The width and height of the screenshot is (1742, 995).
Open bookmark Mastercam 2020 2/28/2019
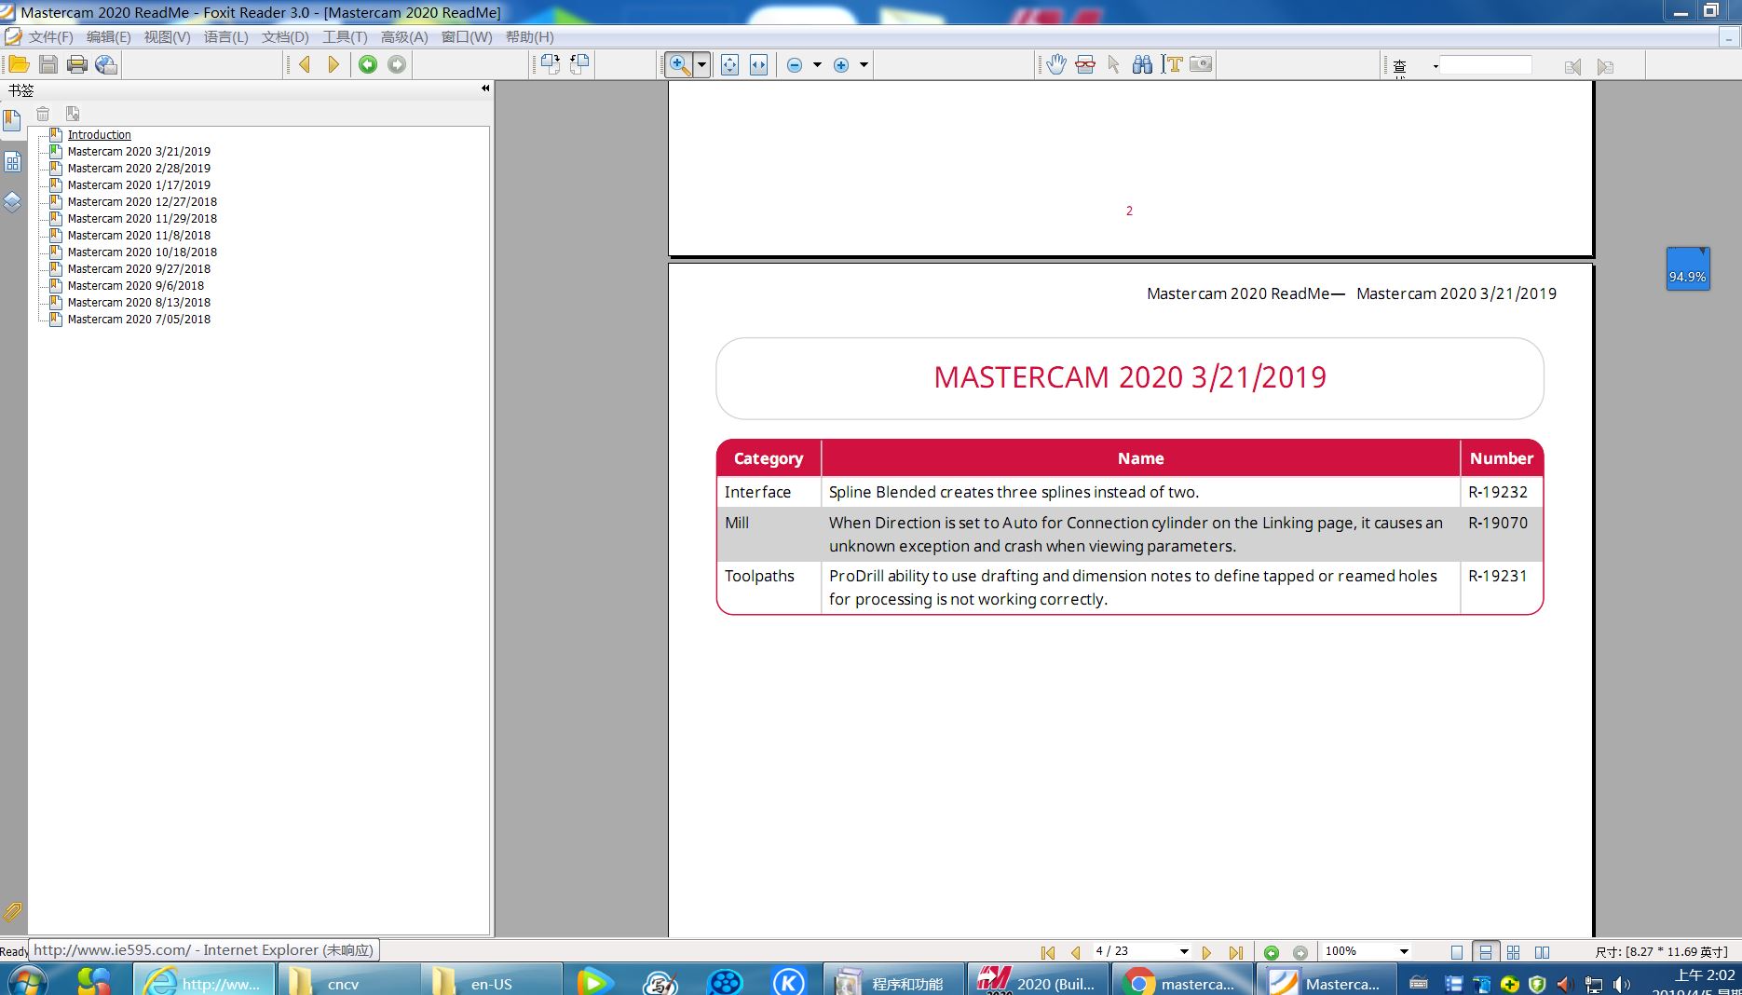(x=139, y=169)
